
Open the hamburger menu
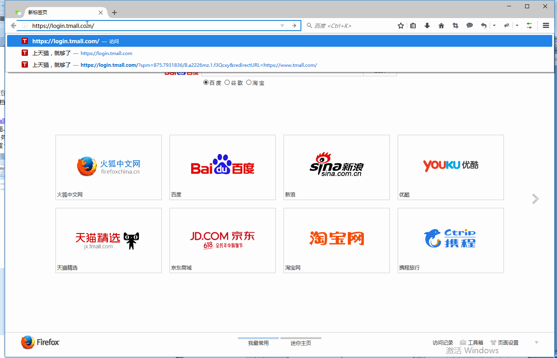[546, 26]
